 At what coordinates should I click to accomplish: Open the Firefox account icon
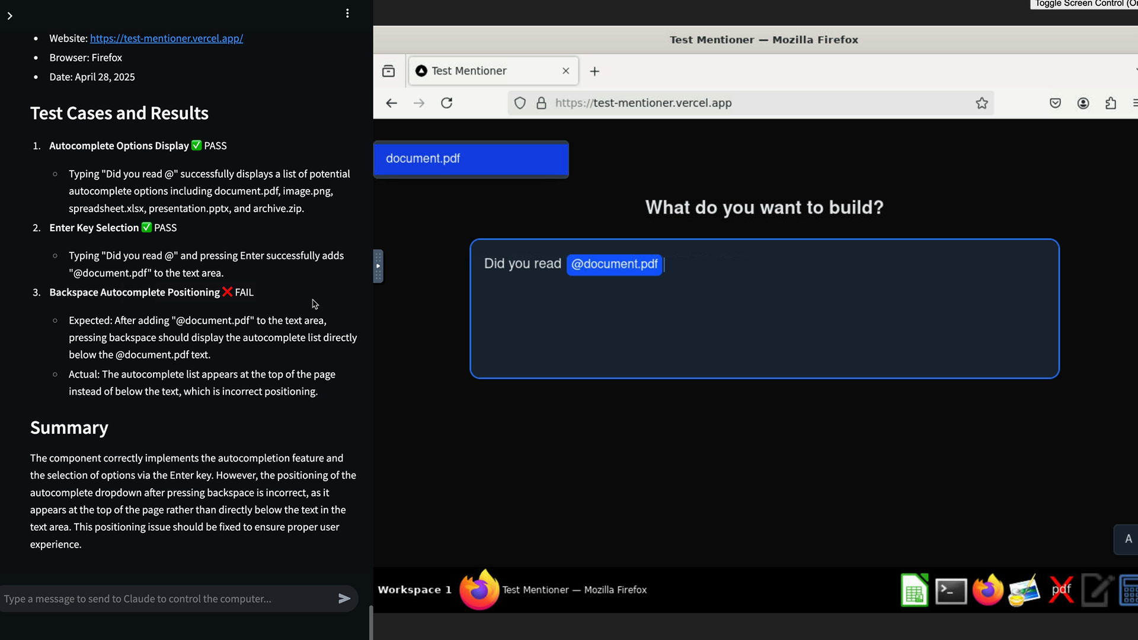coord(1083,103)
